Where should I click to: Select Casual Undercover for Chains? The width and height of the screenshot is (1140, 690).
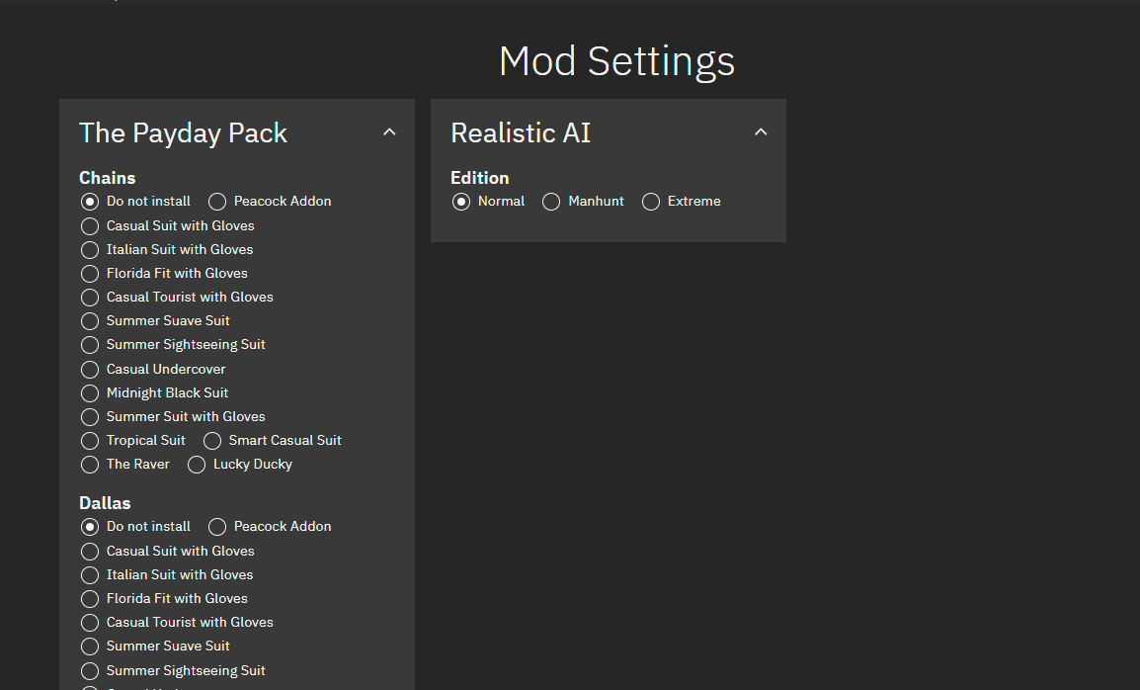click(x=90, y=370)
